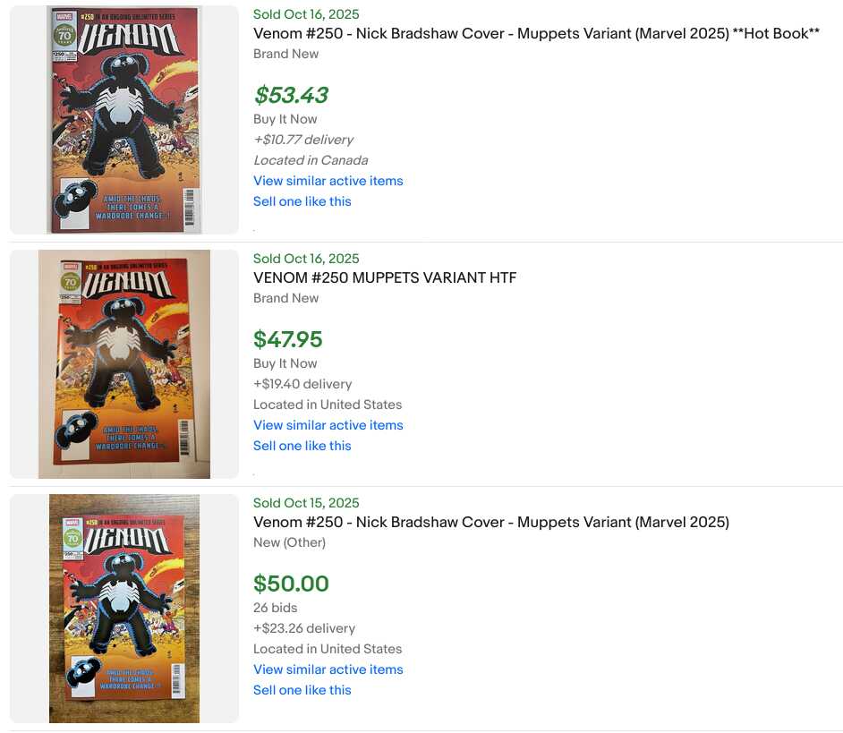Click the 26 bids text
This screenshot has height=733, width=843.
[x=276, y=608]
